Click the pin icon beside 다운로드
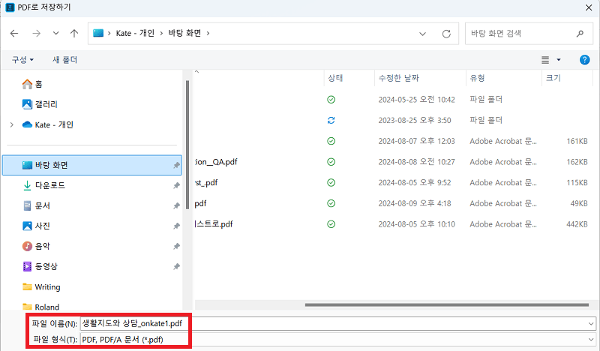The height and width of the screenshot is (351, 600). coord(176,186)
